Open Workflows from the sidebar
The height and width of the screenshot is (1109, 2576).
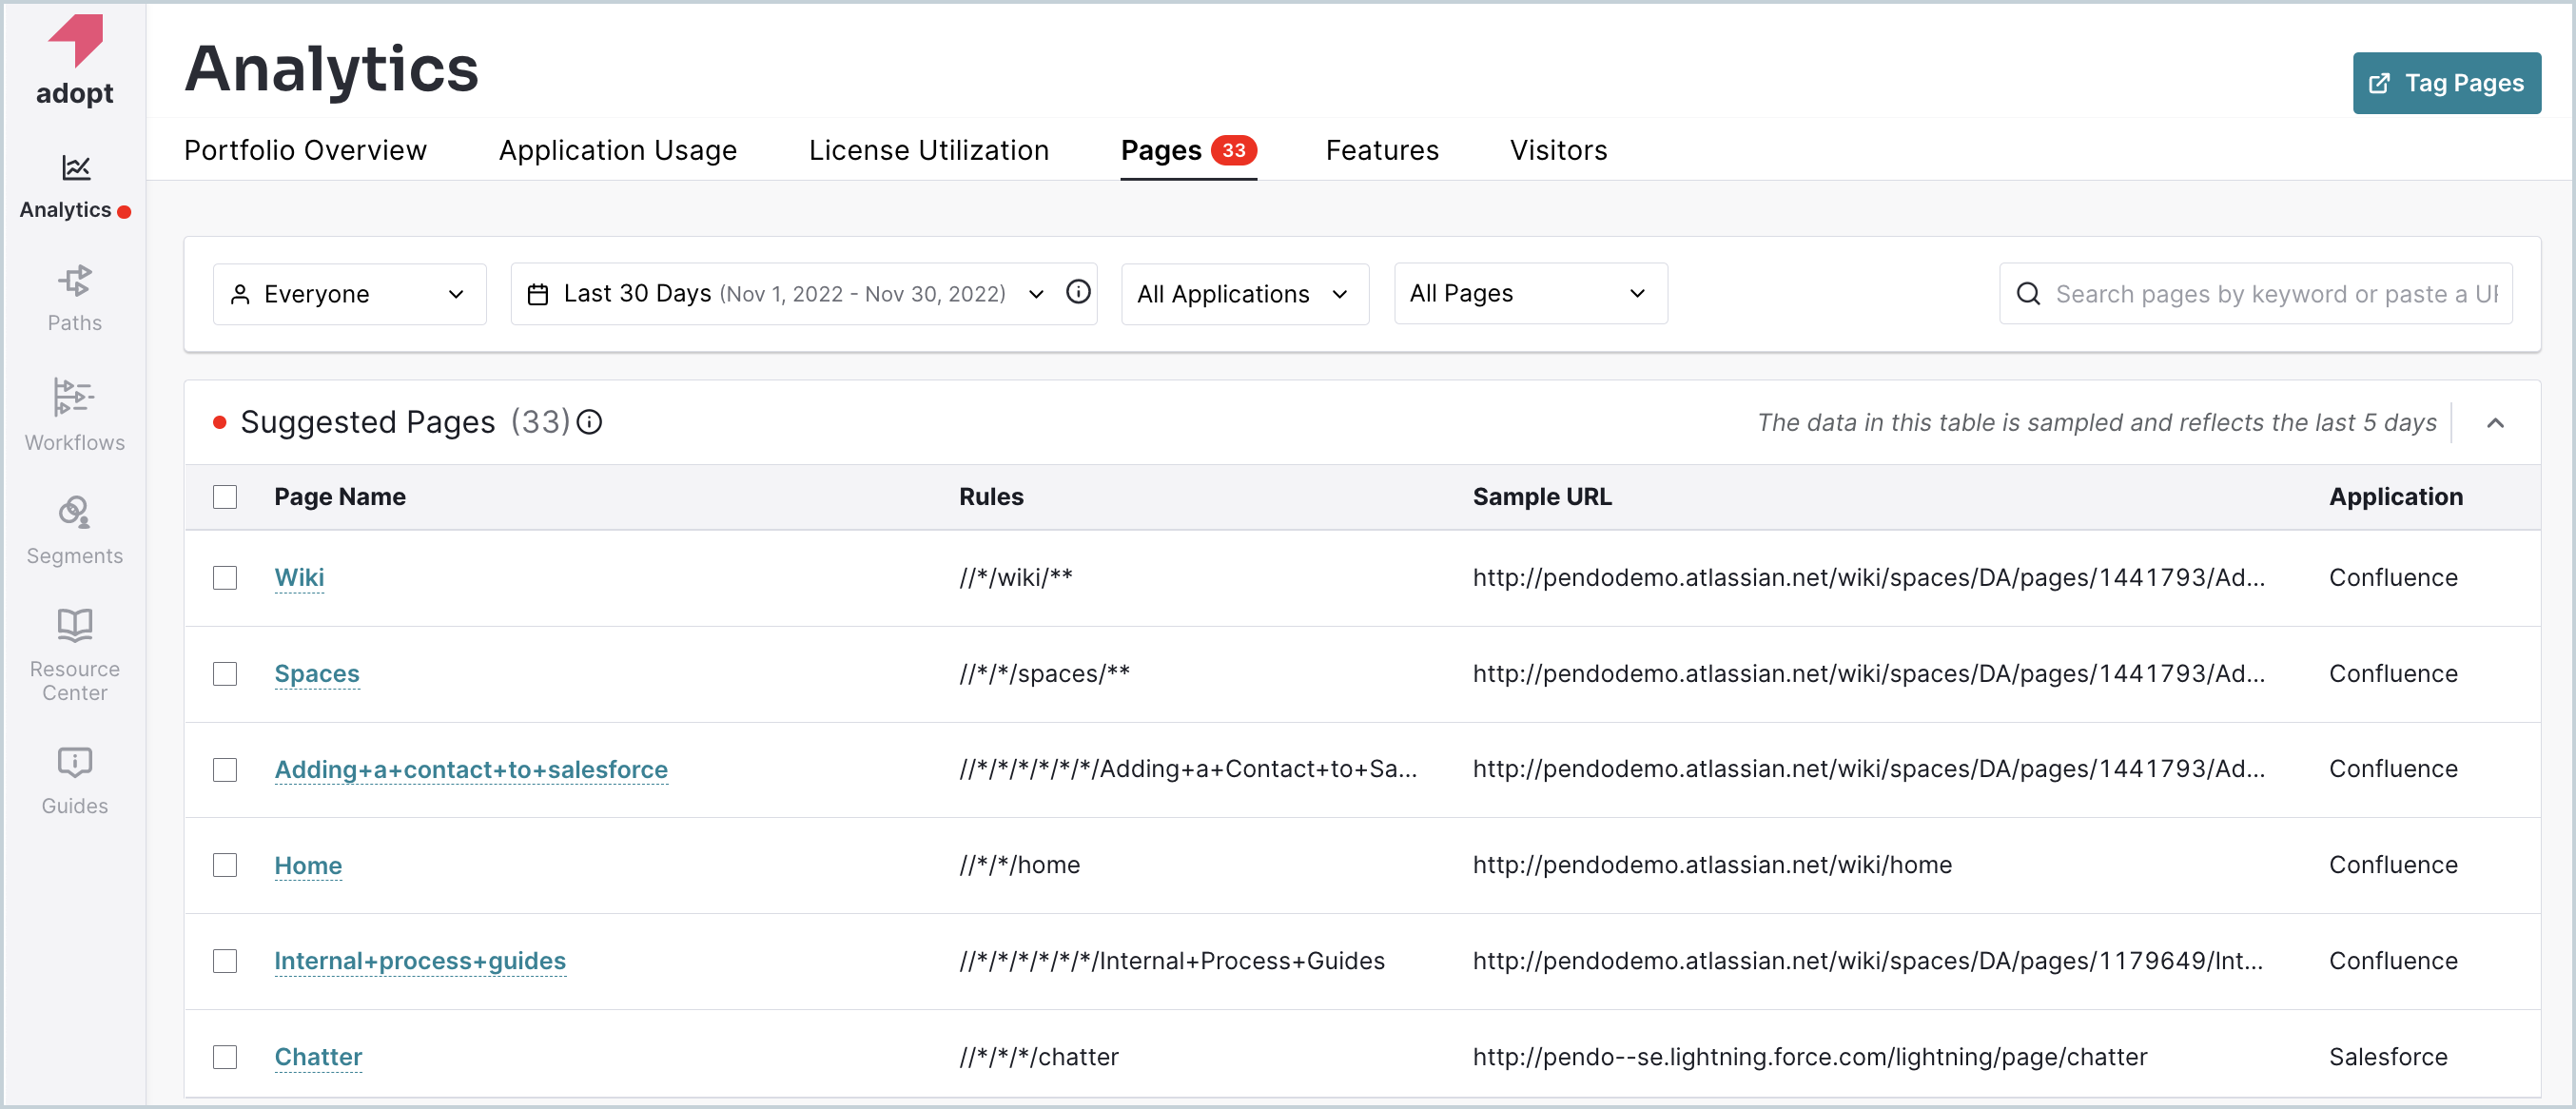click(x=75, y=414)
